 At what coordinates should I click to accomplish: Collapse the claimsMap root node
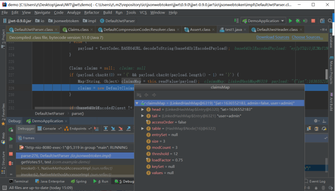[137, 103]
